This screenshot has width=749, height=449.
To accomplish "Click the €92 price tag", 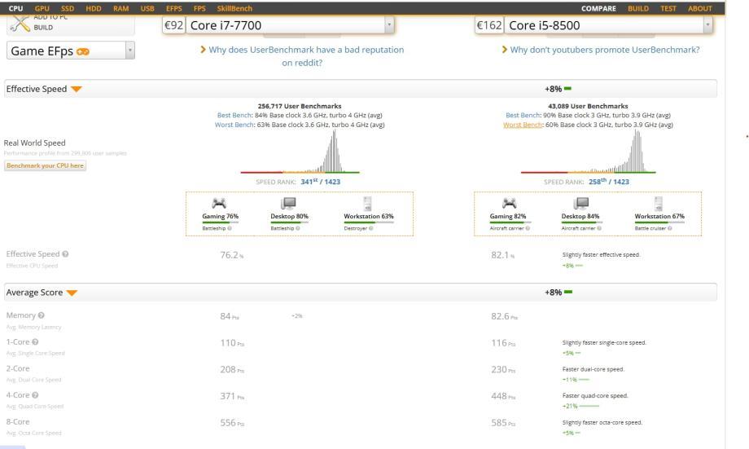I will point(174,25).
